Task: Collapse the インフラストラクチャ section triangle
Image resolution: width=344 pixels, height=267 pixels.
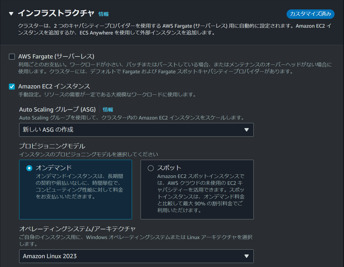Action: coord(11,13)
